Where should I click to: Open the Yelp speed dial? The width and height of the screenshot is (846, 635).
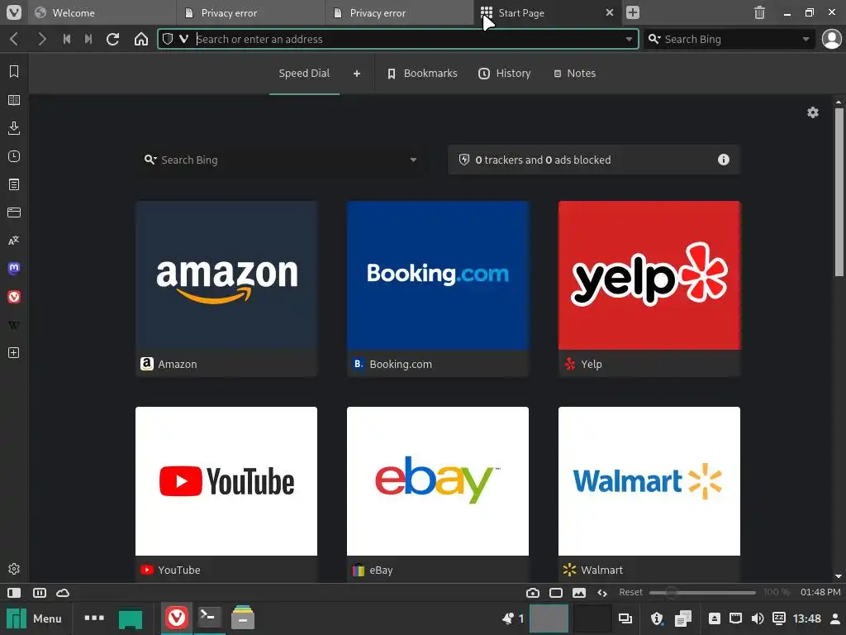click(649, 289)
